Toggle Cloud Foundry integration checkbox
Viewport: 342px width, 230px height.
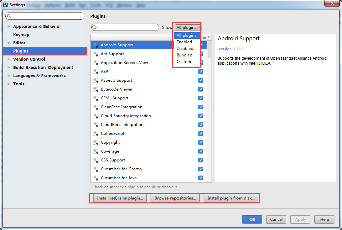coord(201,116)
